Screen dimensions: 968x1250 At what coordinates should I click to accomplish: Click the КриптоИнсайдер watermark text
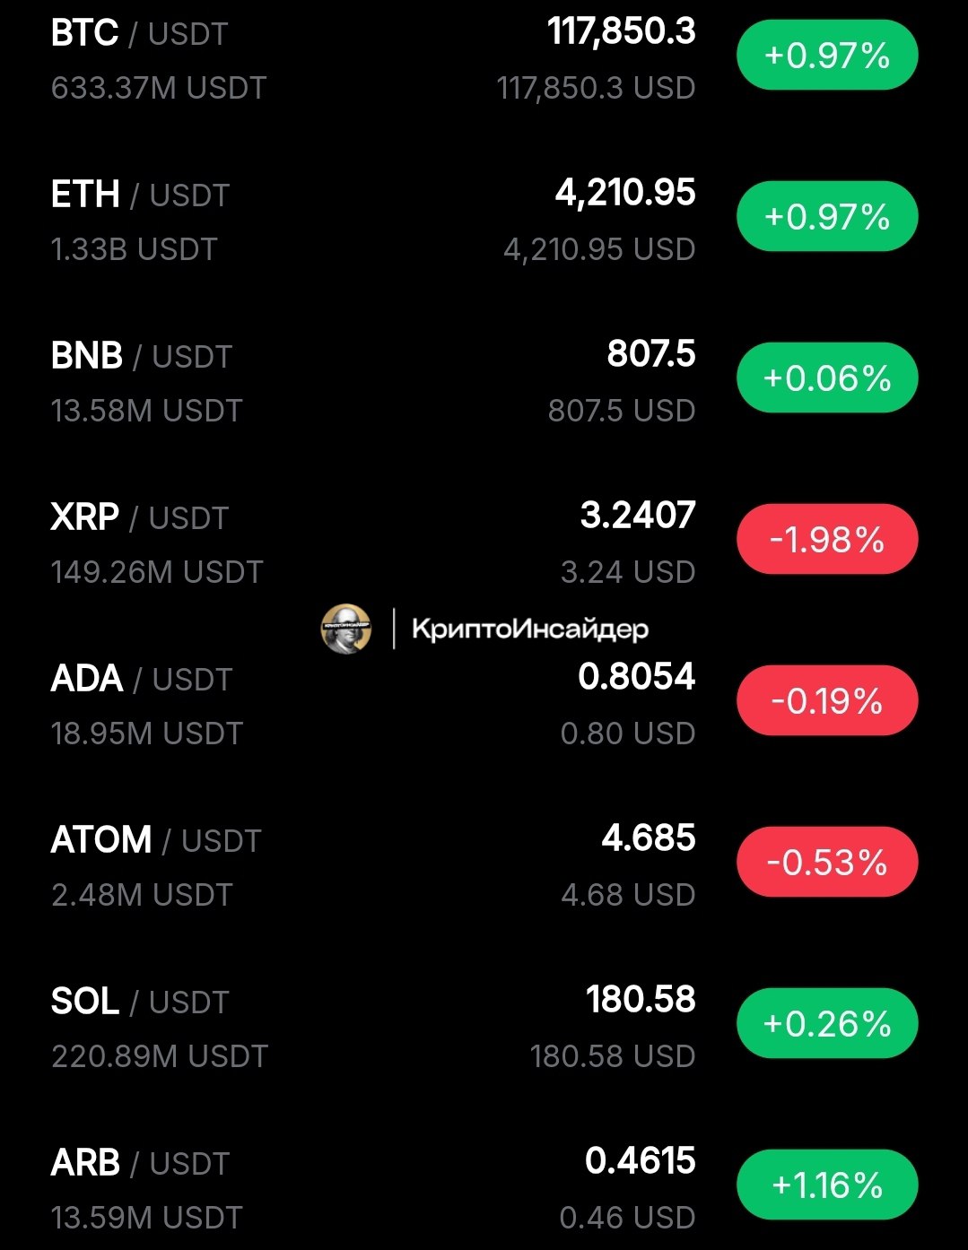point(529,629)
